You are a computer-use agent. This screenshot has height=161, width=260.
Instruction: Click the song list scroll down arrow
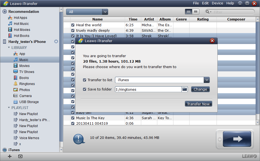(258, 123)
